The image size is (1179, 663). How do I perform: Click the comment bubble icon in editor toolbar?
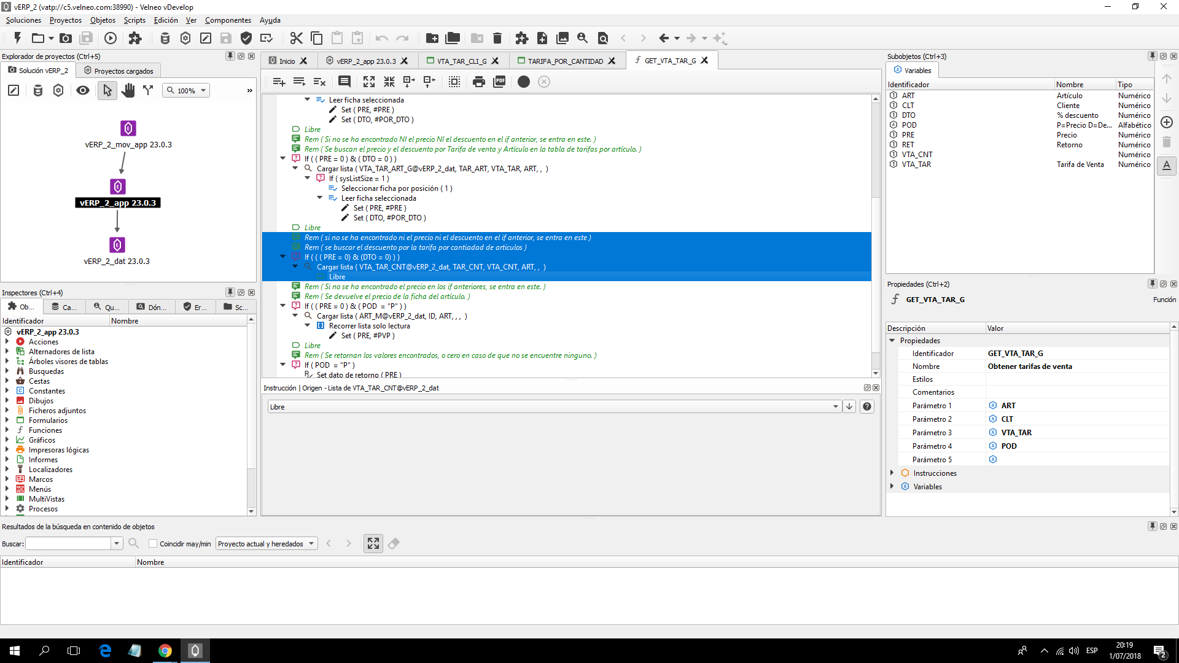pyautogui.click(x=344, y=82)
